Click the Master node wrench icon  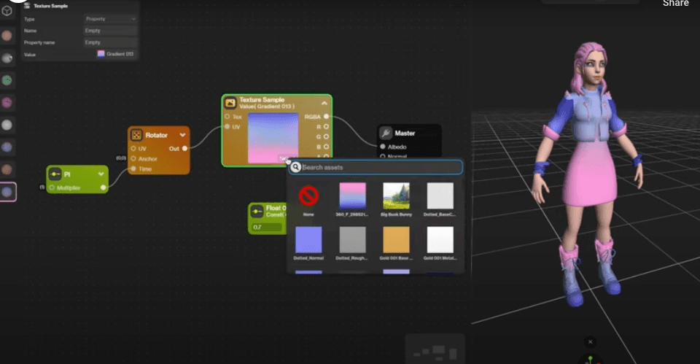(x=386, y=133)
